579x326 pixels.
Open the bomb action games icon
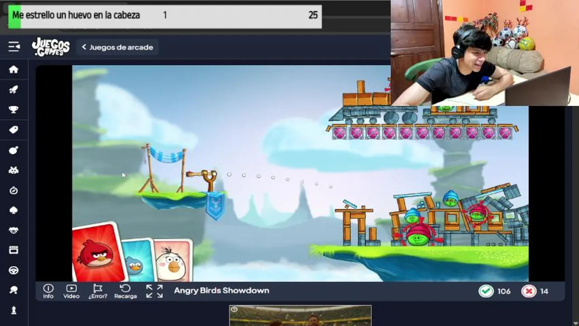(x=14, y=150)
